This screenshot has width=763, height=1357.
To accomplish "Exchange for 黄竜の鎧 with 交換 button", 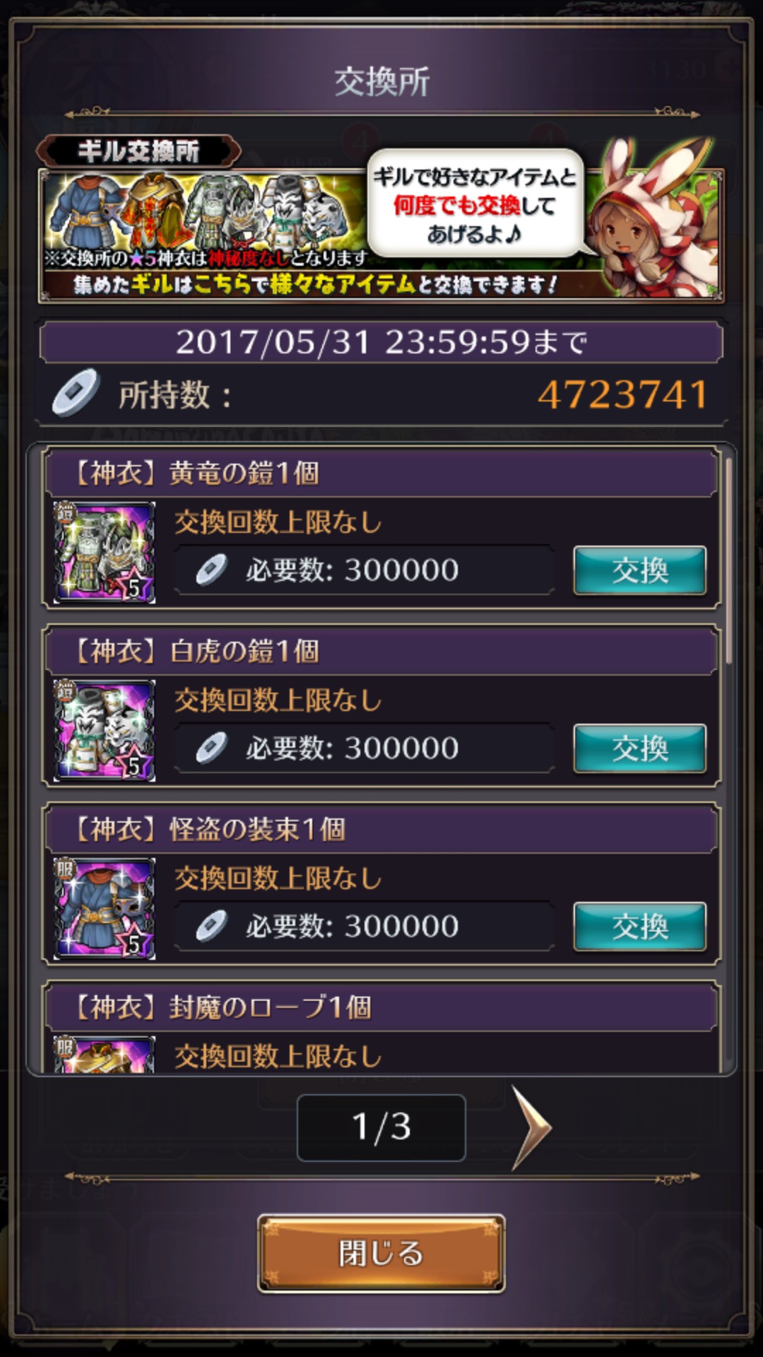I will pos(639,570).
